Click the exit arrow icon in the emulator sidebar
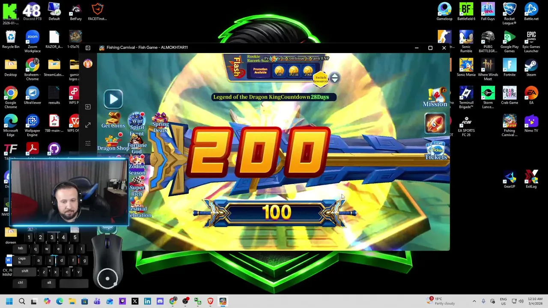Viewport: 548px width, 308px height. 88,107
